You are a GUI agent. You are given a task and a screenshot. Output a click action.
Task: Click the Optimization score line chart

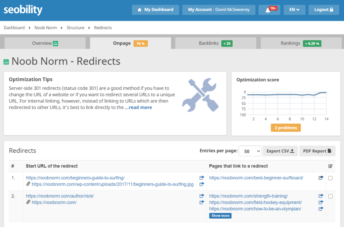click(287, 103)
